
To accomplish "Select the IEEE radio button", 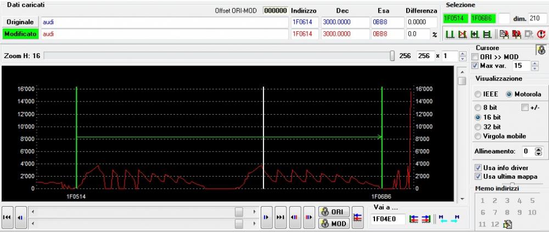I will [x=478, y=94].
